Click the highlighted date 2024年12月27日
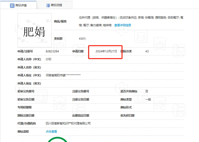The image size is (199, 142). coord(106,51)
